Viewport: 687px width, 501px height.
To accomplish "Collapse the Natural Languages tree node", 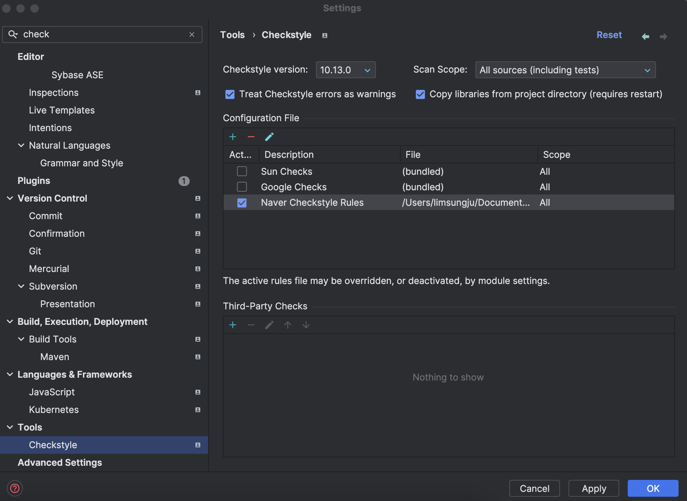I will 21,145.
